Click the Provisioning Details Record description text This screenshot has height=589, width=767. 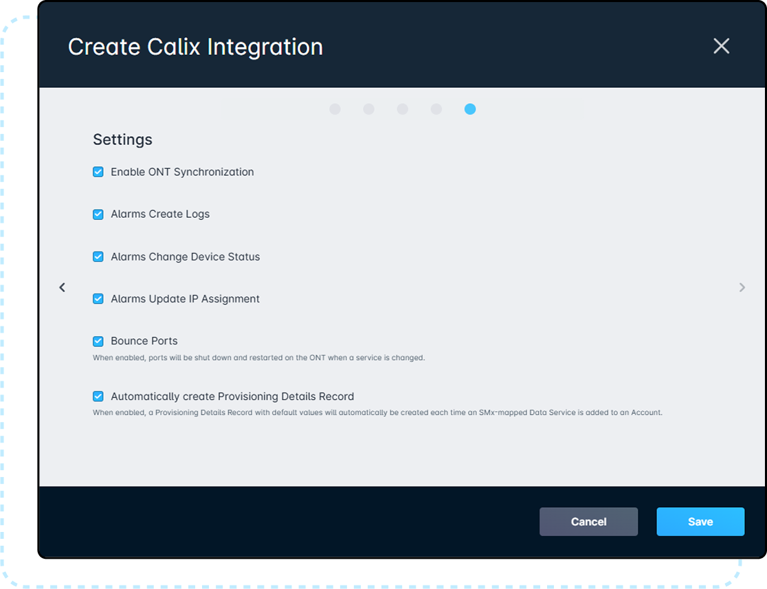(x=377, y=412)
